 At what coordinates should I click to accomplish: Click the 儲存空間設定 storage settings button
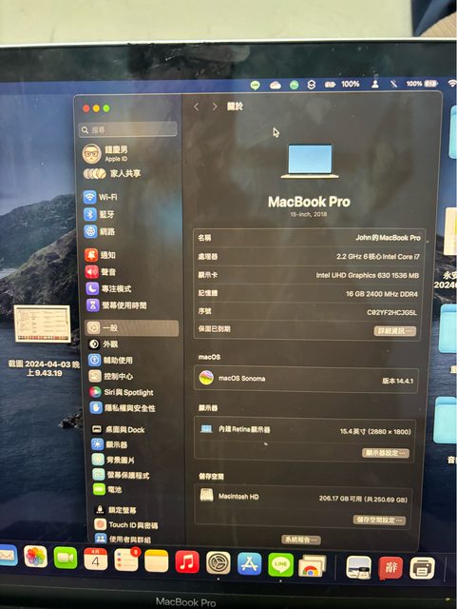[x=379, y=520]
